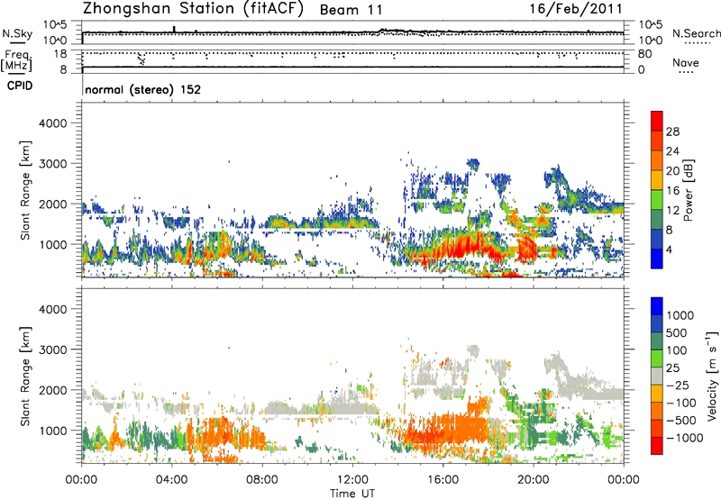Select the -500 label on the velocity colorbar
Viewport: 721px width, 499px height.
click(681, 421)
